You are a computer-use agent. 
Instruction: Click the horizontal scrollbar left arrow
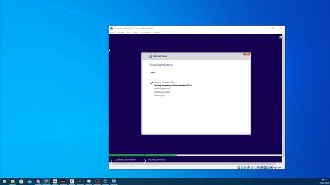point(110,164)
